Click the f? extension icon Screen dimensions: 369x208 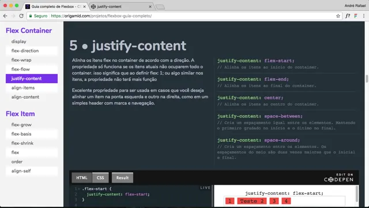348,16
